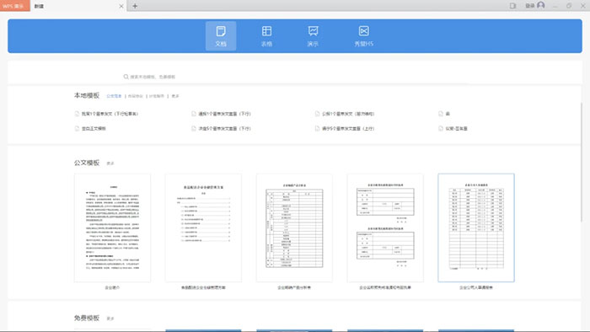Select the 文档 document icon in blue bar
Image resolution: width=590 pixels, height=332 pixels.
221,36
